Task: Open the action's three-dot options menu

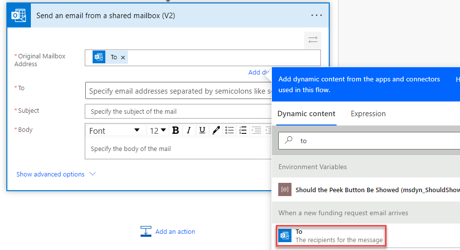Action: click(317, 16)
